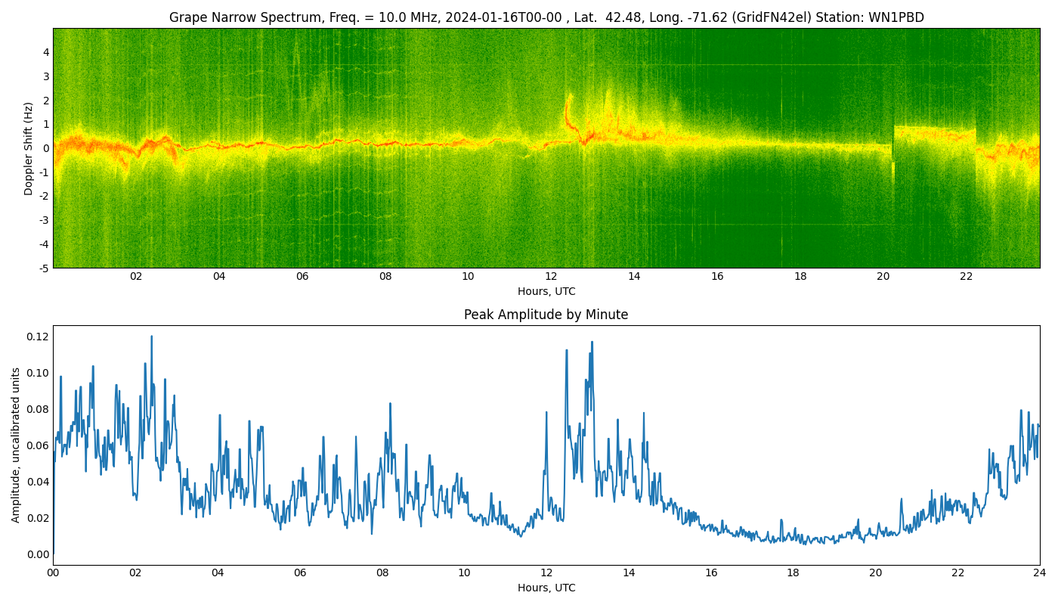Click the 24 tick on amplitude time axis
This screenshot has height=605, width=1058.
click(x=1040, y=573)
